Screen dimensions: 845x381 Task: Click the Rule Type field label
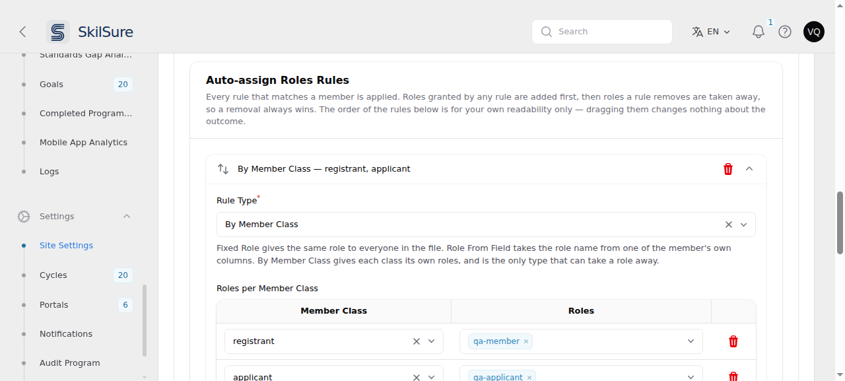tap(236, 201)
